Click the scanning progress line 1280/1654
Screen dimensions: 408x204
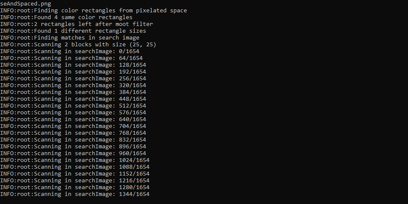coord(75,187)
